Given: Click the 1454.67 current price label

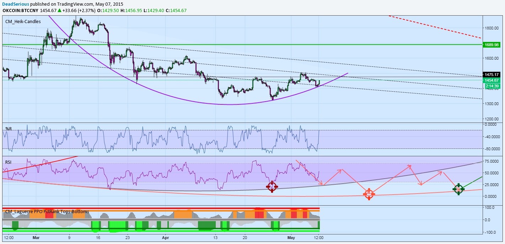Looking at the screenshot, I should (492, 81).
